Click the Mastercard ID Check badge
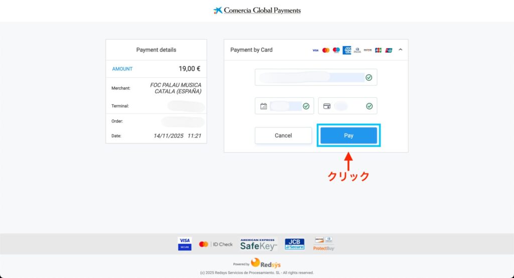The height and width of the screenshot is (278, 514). (x=216, y=244)
